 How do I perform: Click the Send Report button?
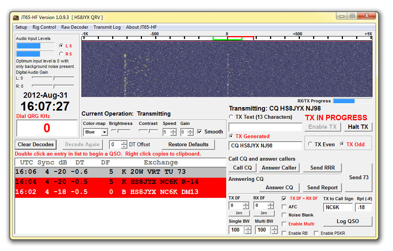point(322,187)
